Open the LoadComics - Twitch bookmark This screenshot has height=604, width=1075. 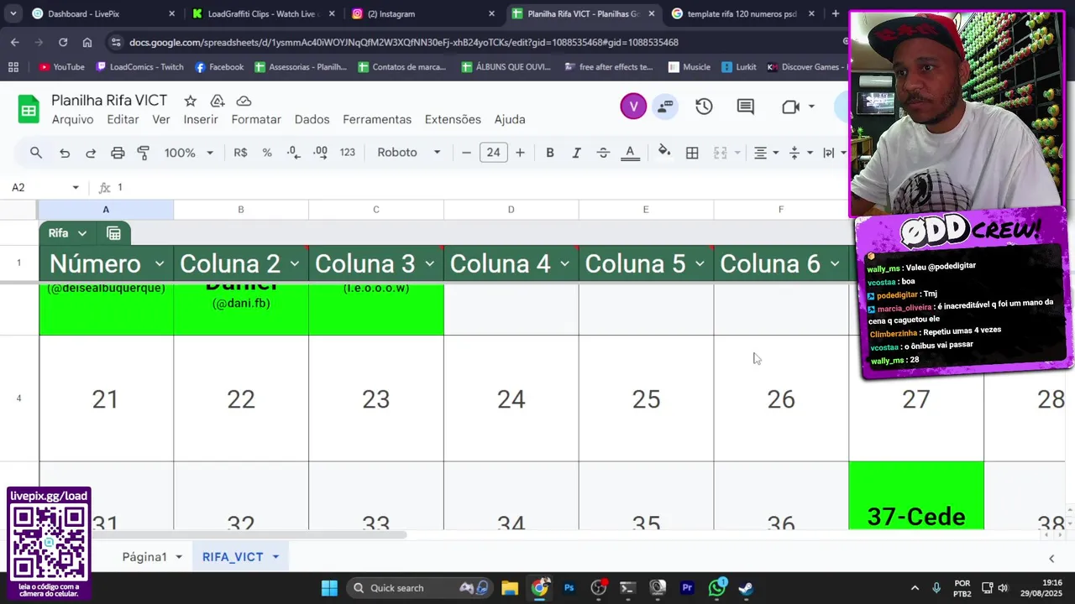tap(139, 67)
